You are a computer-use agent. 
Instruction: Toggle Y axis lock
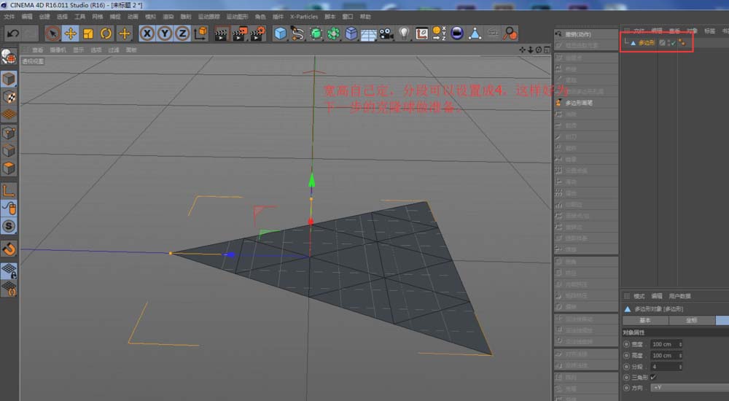pos(165,34)
